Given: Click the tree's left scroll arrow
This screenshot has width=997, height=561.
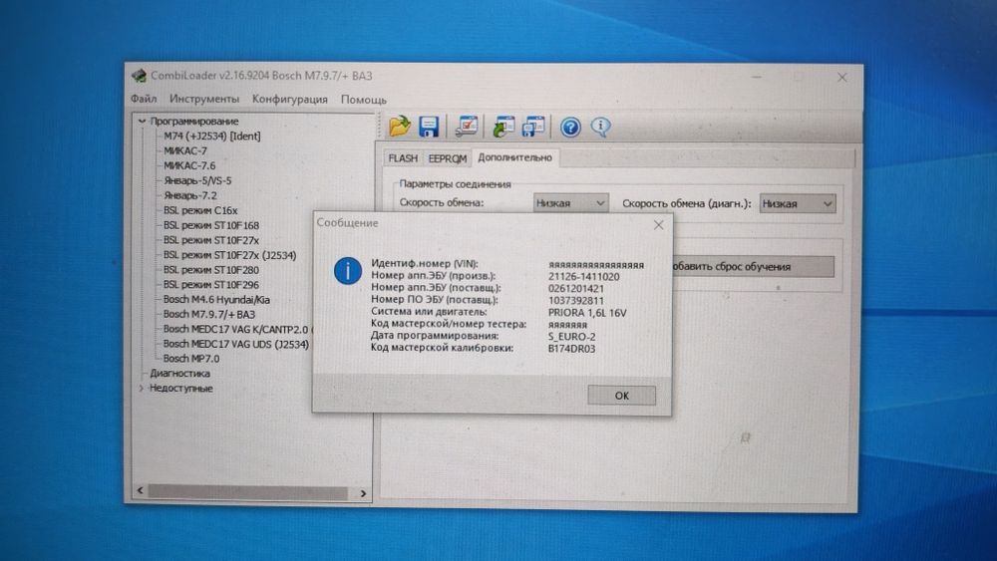Looking at the screenshot, I should click(140, 491).
